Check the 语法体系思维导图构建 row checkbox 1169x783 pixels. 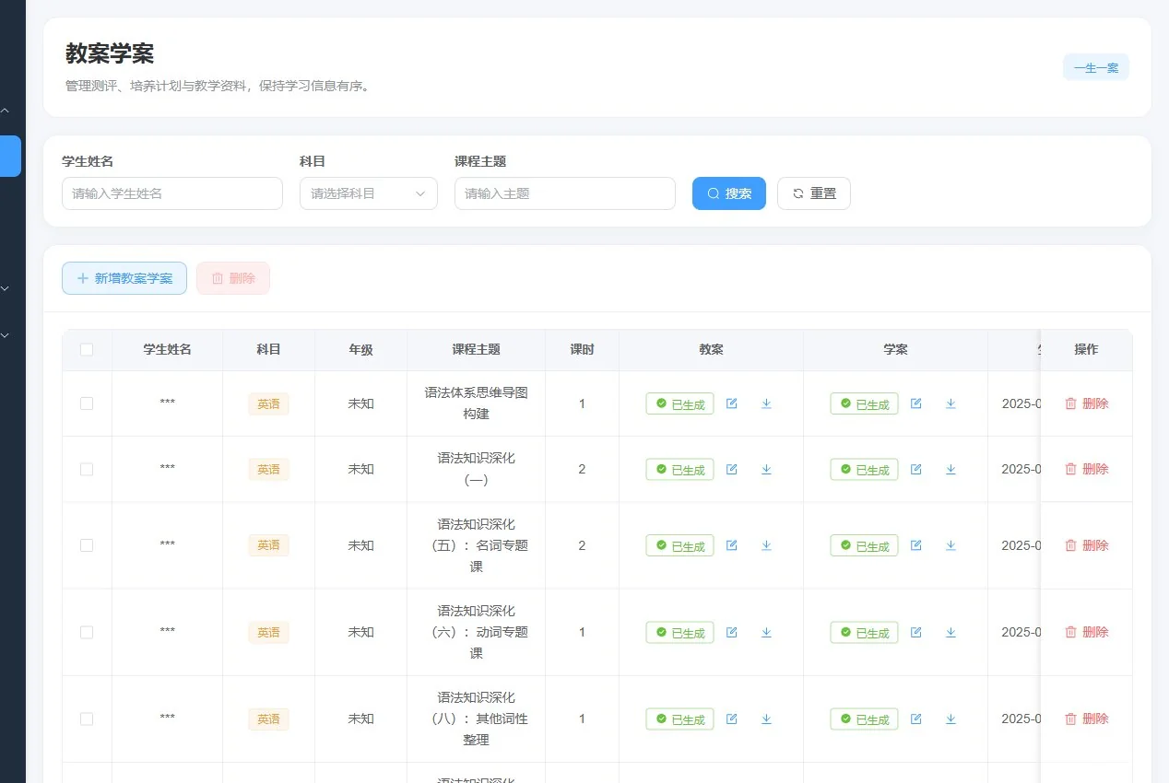tap(87, 403)
